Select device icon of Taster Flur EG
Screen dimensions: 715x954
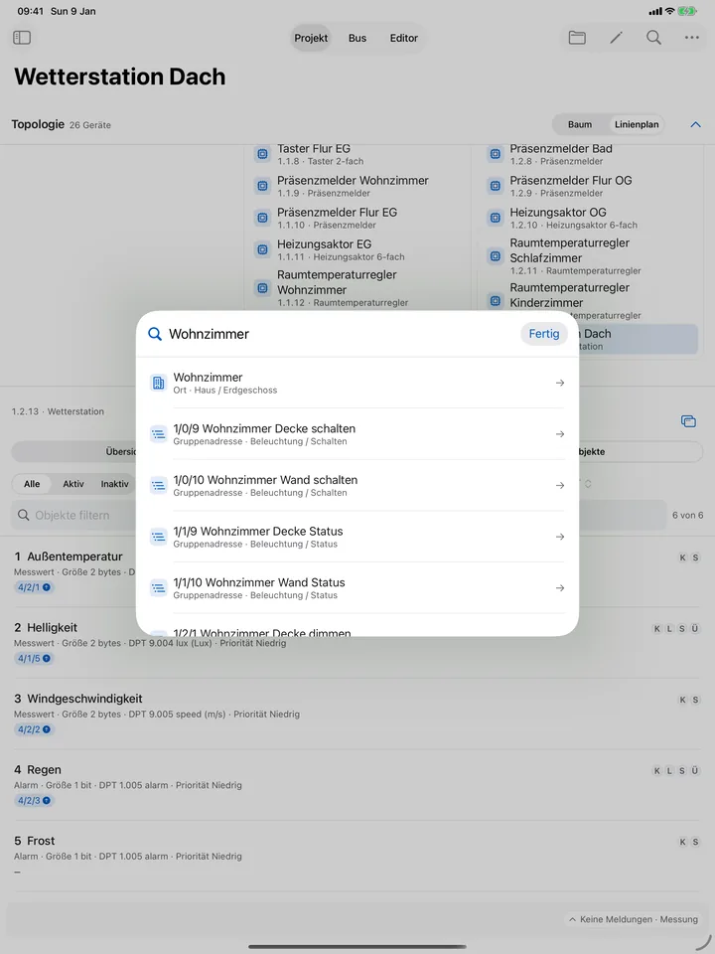262,154
